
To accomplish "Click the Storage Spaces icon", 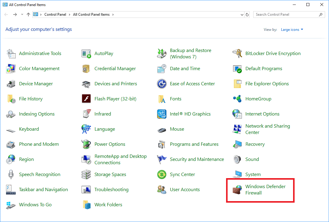I will point(86,175).
